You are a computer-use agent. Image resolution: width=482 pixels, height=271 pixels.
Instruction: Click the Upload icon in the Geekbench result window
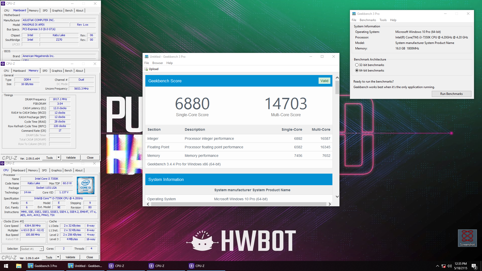[x=146, y=69]
